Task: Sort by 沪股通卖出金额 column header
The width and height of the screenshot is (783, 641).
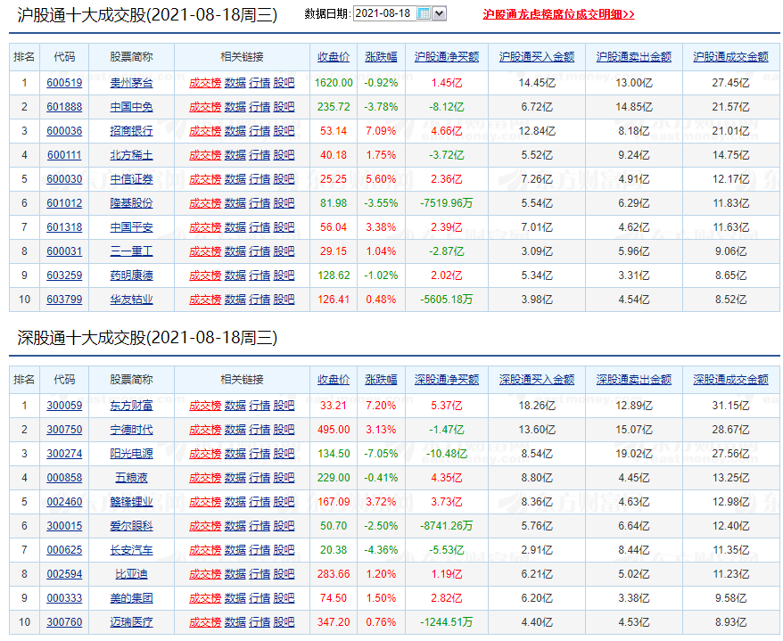Action: click(x=634, y=57)
